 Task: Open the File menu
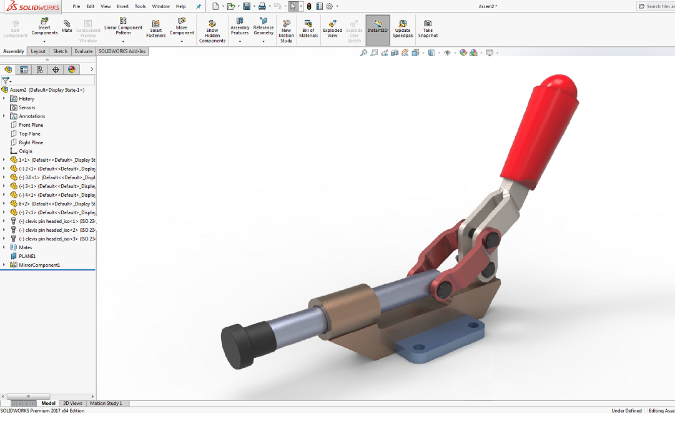tap(76, 6)
